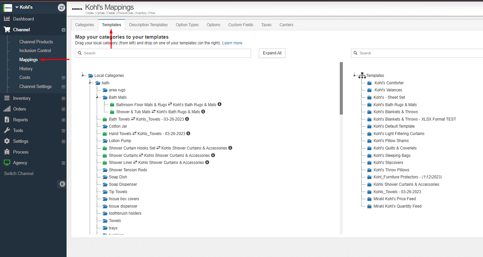Expand the Inventory menu plus icon
483x257 pixels.
64,98
